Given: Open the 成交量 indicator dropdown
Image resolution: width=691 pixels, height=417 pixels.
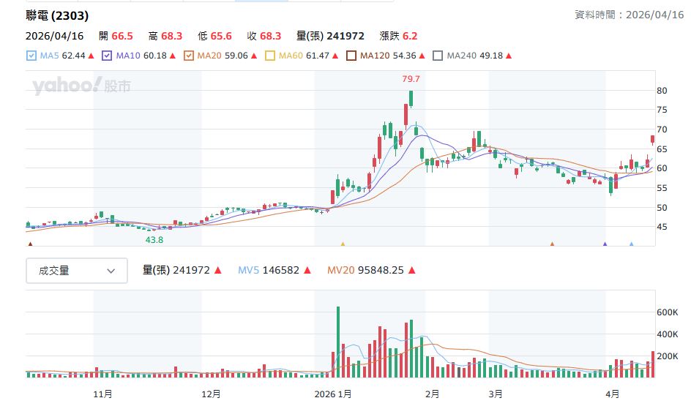Looking at the screenshot, I should pyautogui.click(x=77, y=271).
